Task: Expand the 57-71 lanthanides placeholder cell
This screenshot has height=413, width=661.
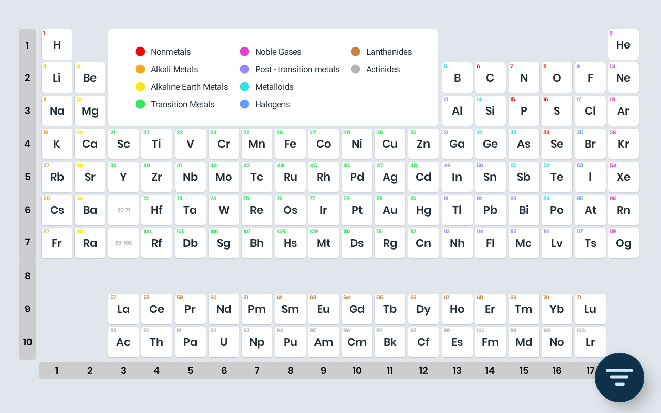Action: [x=123, y=210]
